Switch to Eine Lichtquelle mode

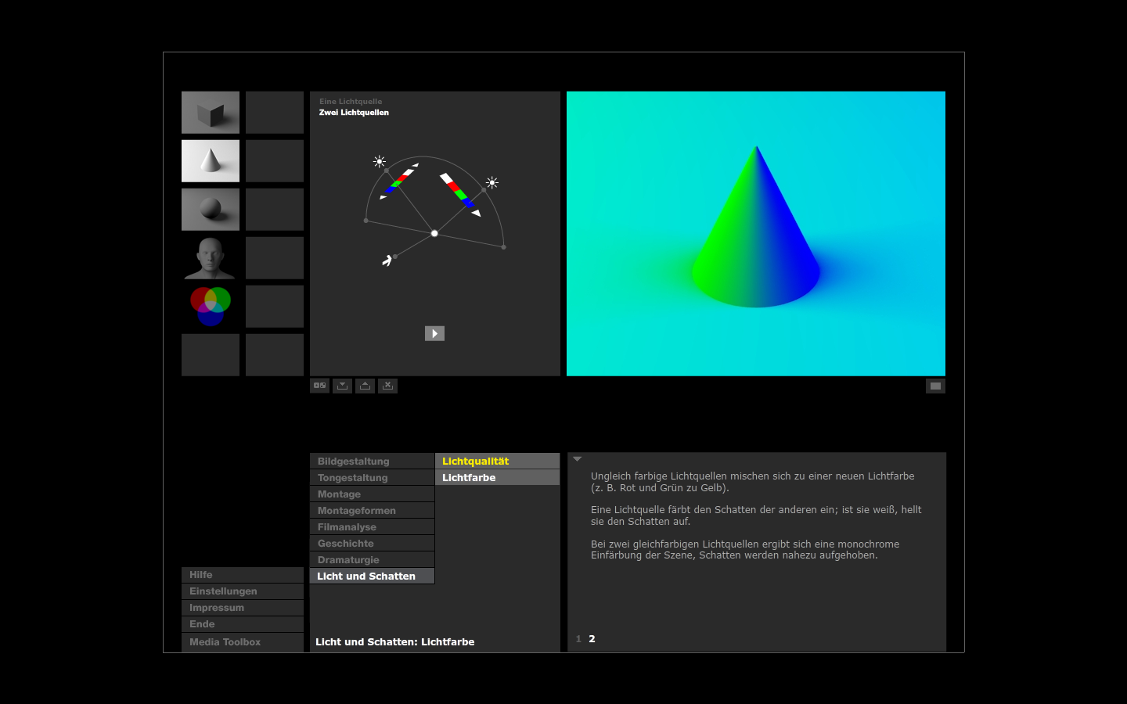coord(351,102)
